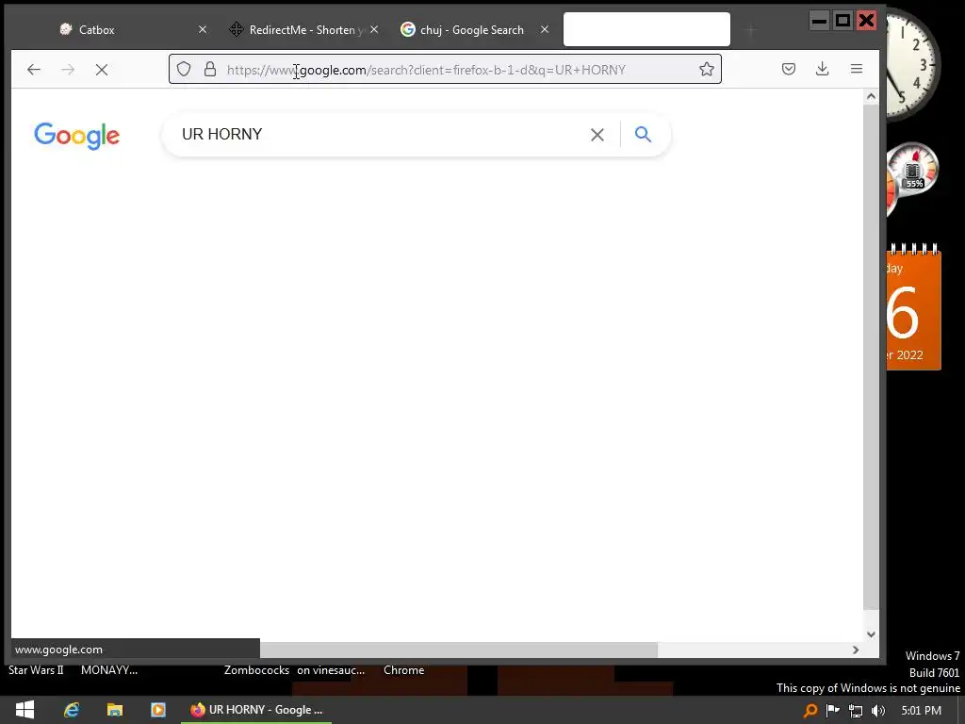
Task: Click the scroll down arrow
Action: tap(871, 634)
